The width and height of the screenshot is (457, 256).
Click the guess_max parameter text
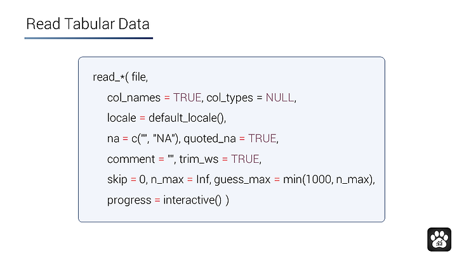(242, 180)
